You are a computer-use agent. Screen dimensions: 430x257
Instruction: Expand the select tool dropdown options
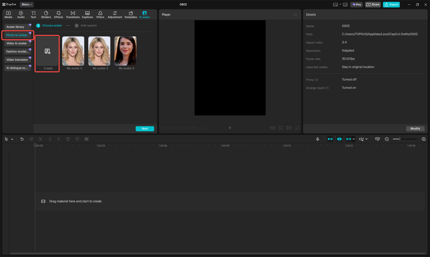(12, 139)
